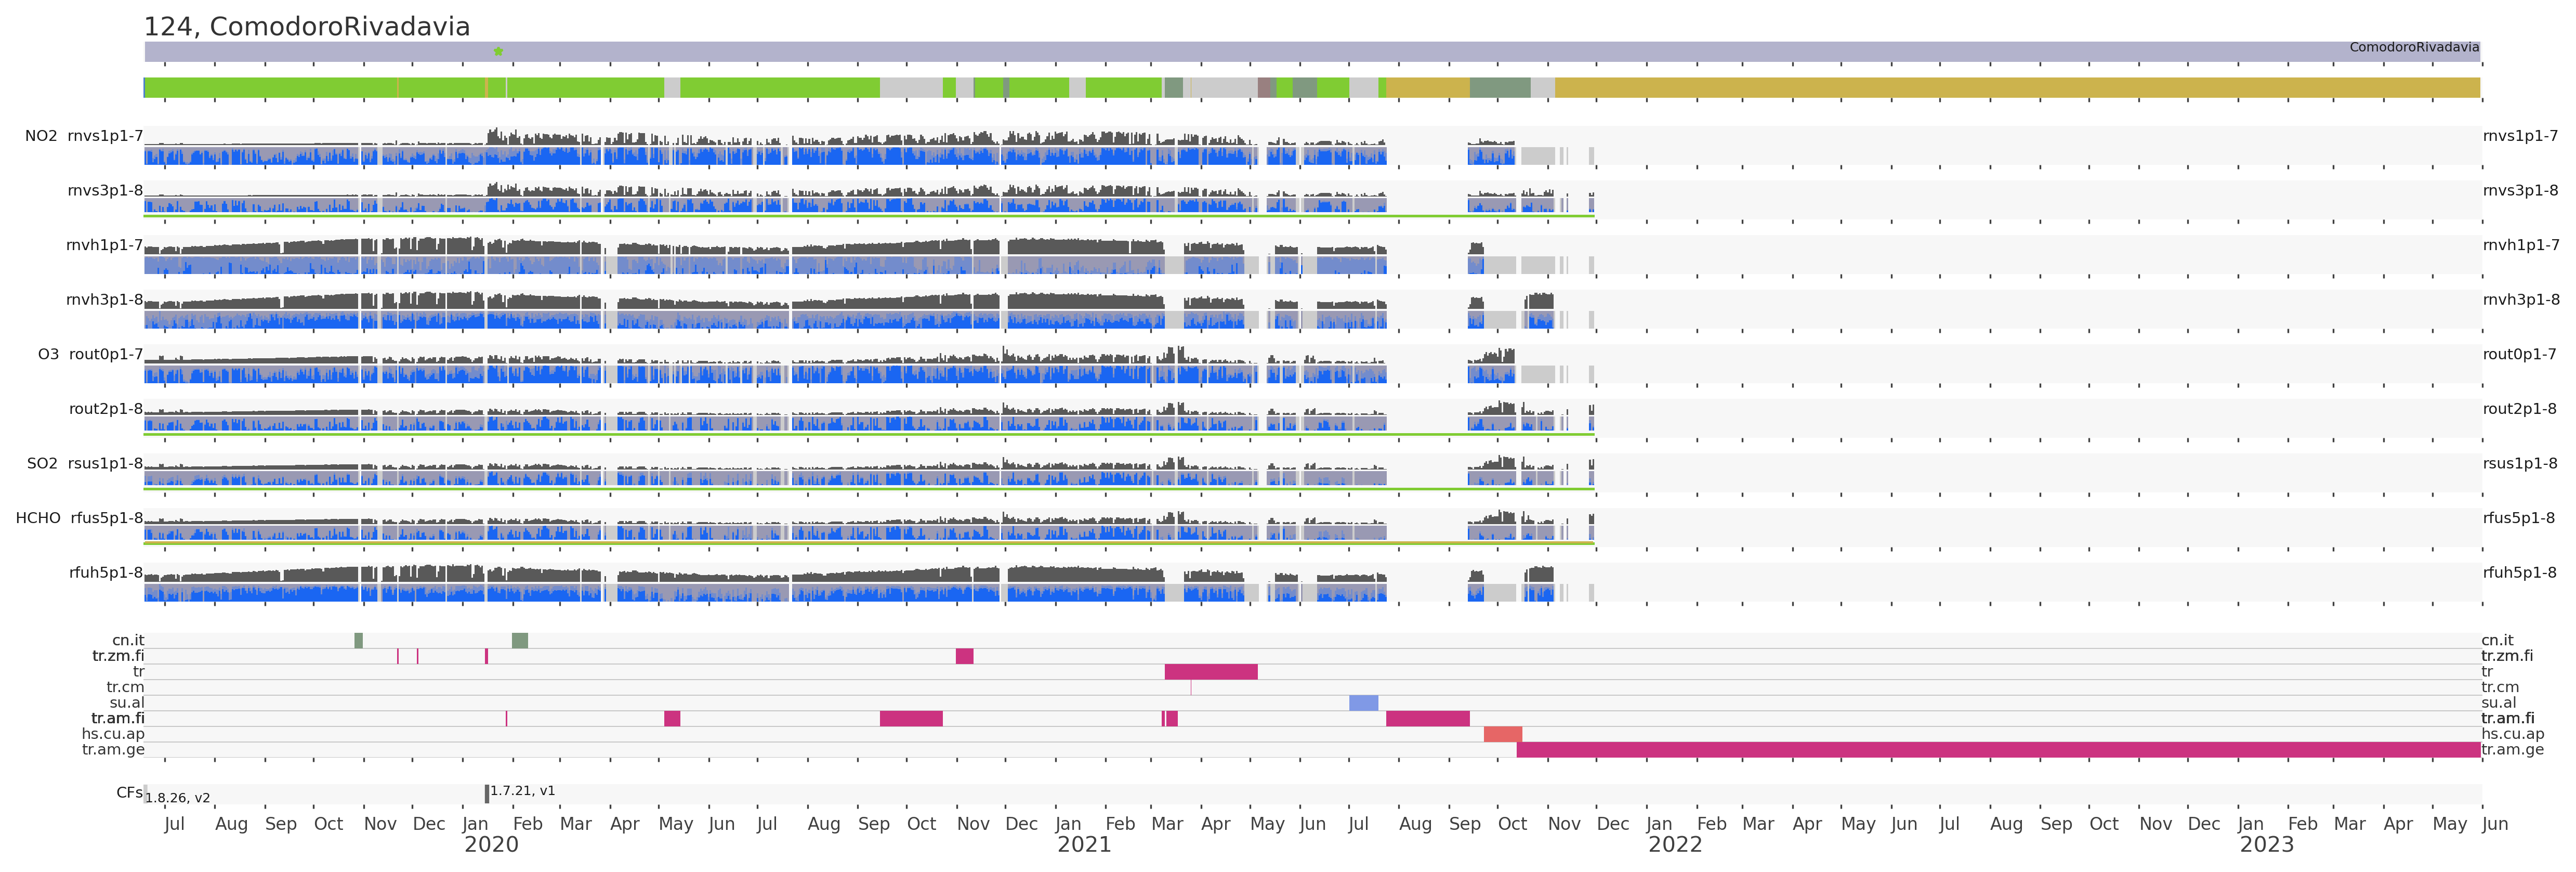Click the '2022' year label on the axis
The image size is (2576, 872).
1675,845
